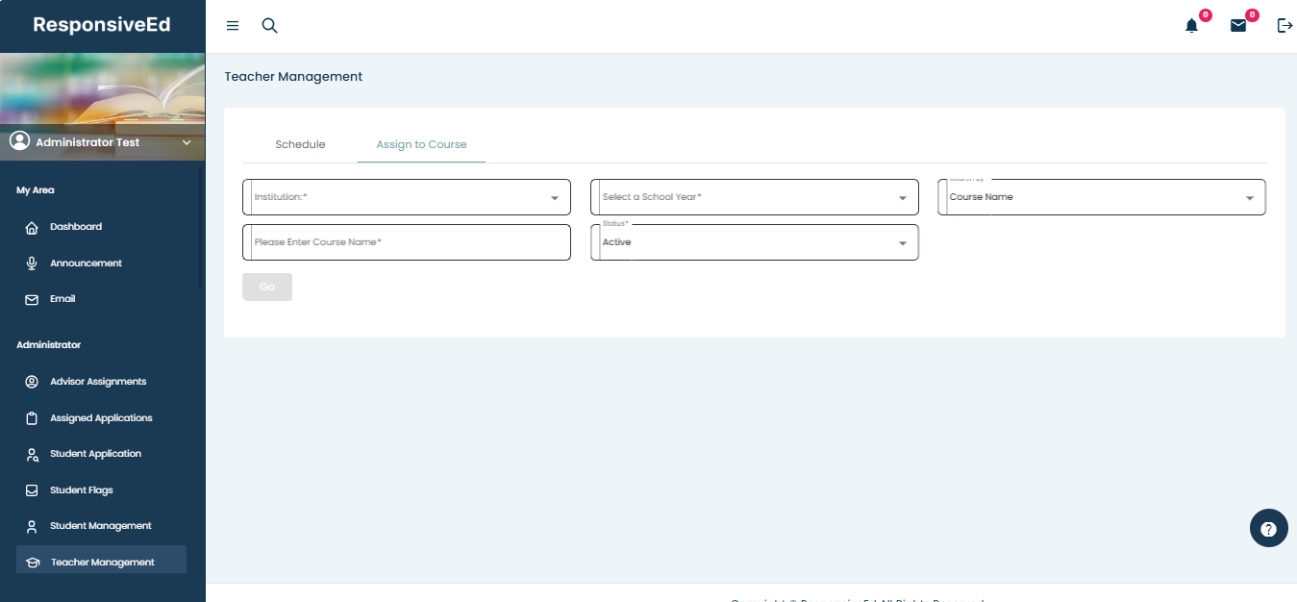Open the Search By Course Name dropdown

1102,197
